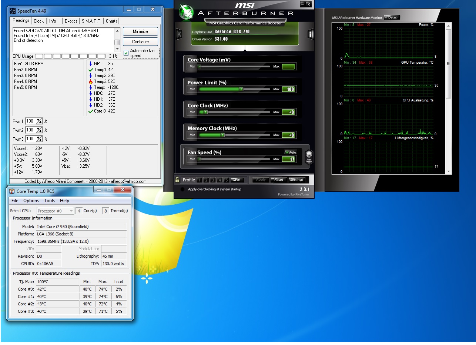Click the Hardware Monitor vertical scrollbar
This screenshot has width=476, height=345.
pos(449,98)
